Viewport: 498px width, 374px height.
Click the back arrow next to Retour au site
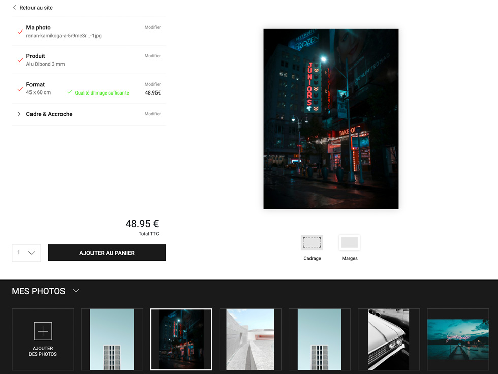(14, 7)
